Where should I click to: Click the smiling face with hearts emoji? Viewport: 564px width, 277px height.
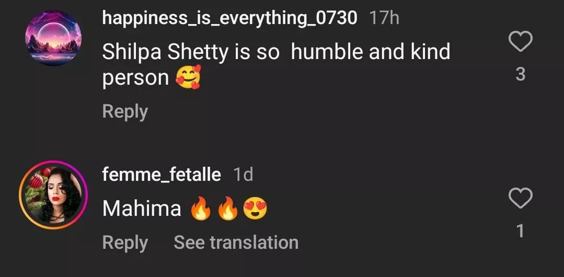(188, 78)
